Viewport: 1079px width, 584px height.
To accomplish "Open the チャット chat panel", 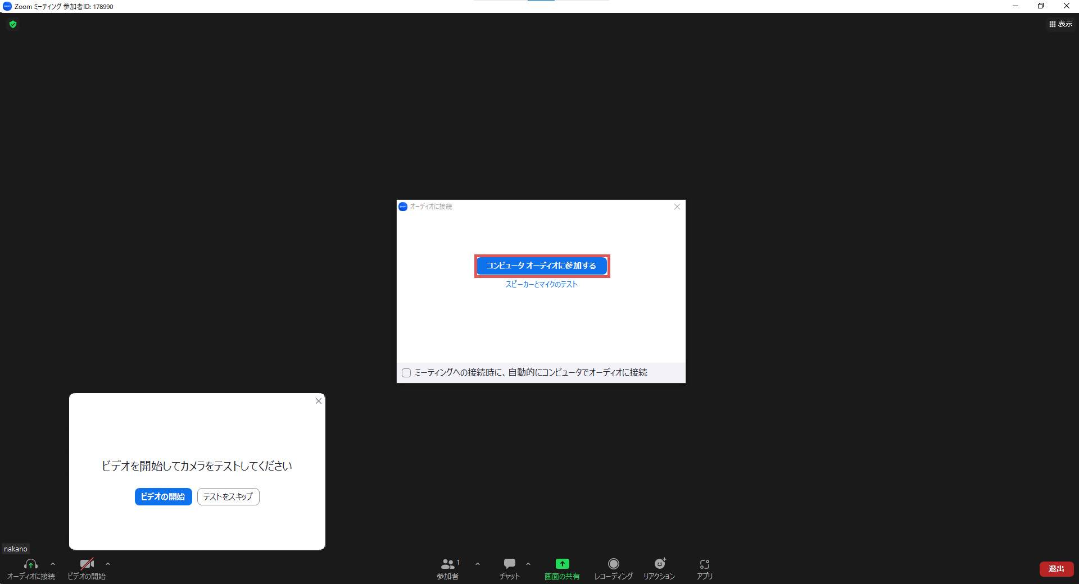I will pos(510,569).
